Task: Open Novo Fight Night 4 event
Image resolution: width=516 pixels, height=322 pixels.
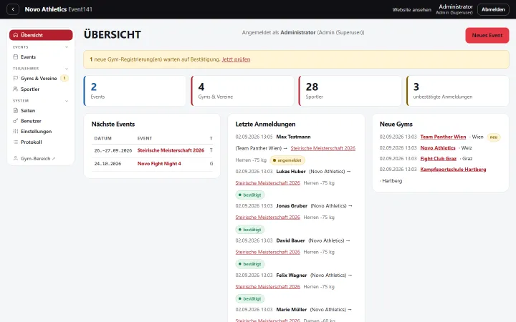Action: coord(159,163)
